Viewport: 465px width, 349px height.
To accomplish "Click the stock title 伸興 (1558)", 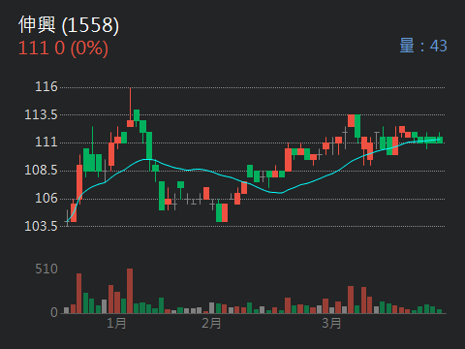I will [x=69, y=25].
